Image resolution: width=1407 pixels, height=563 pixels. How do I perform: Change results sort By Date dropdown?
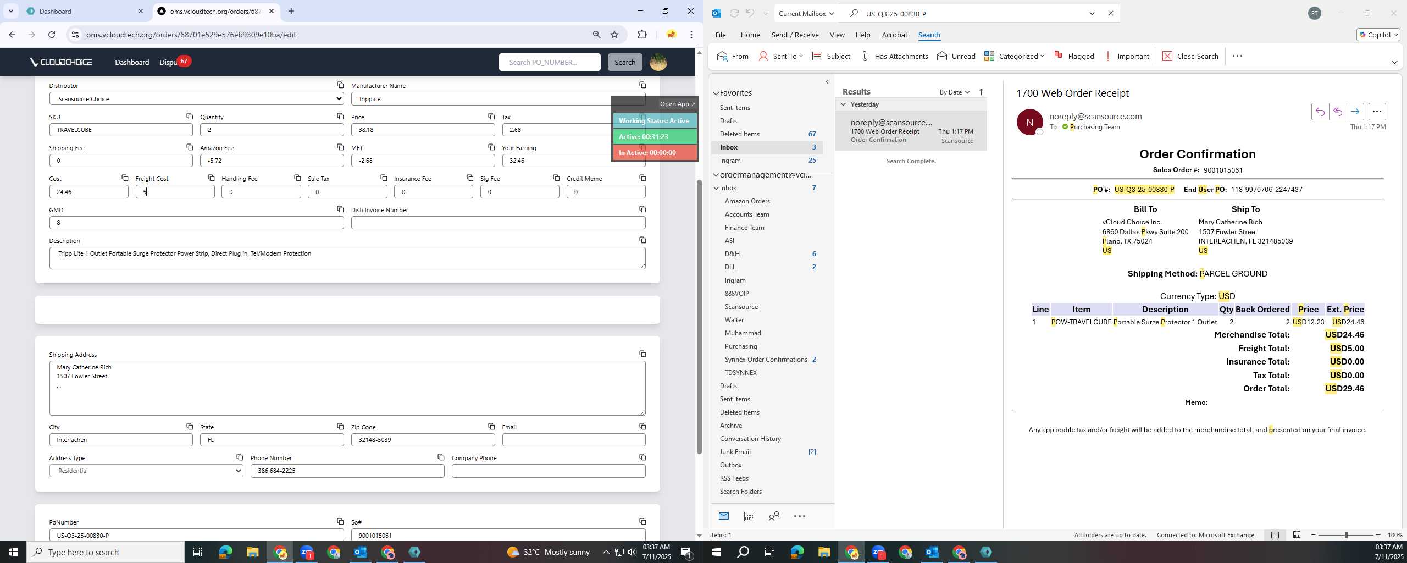(x=955, y=92)
